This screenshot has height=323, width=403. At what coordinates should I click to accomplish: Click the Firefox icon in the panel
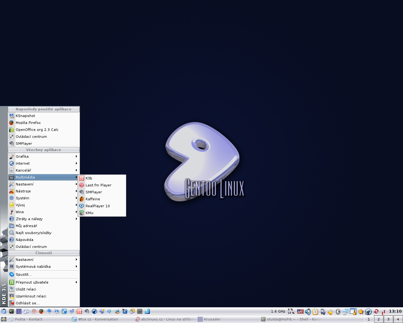click(41, 311)
